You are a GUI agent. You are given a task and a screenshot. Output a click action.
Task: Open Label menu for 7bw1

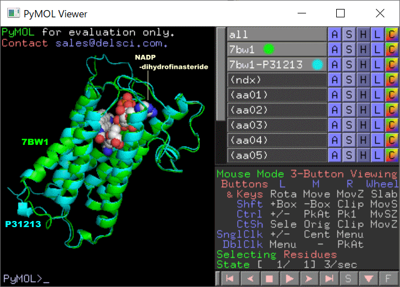(x=378, y=49)
